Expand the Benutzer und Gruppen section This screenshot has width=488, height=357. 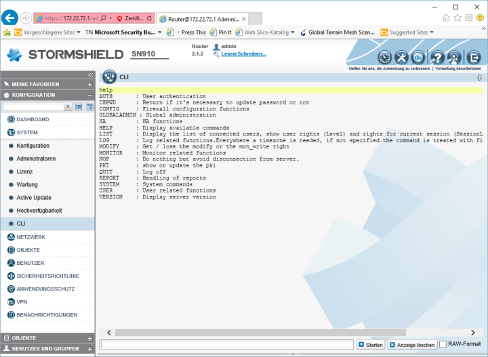tap(89, 348)
